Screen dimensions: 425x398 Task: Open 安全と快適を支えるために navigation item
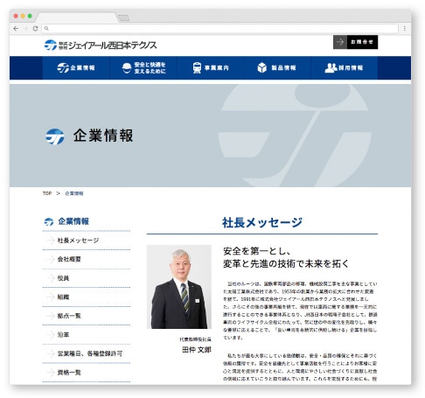[143, 68]
